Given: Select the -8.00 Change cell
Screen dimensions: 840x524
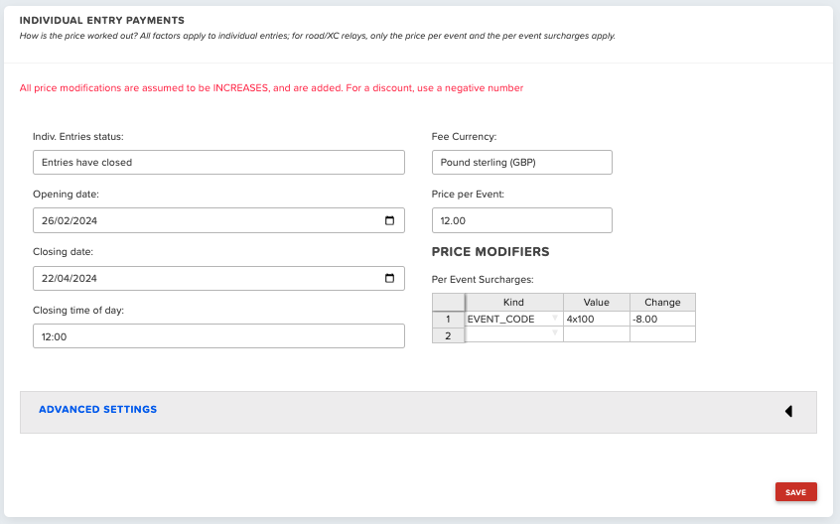Looking at the screenshot, I should tap(662, 319).
